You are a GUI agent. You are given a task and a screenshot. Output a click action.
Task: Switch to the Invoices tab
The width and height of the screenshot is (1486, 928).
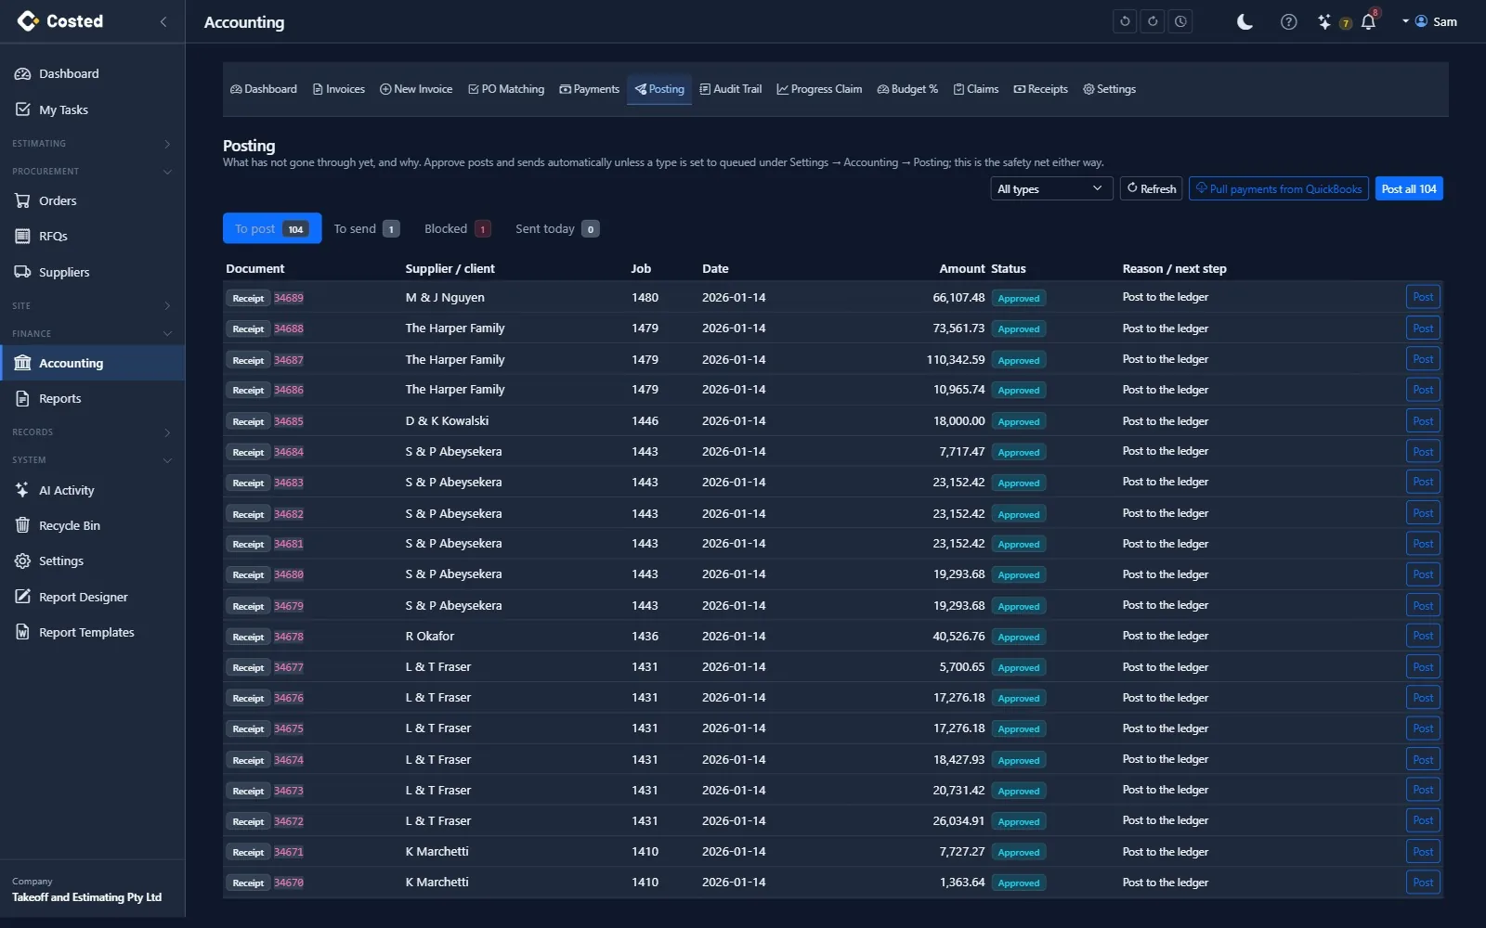tap(339, 89)
